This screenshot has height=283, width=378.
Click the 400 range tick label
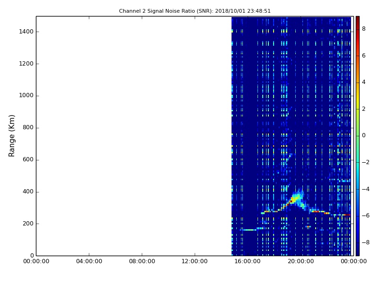(x=28, y=192)
